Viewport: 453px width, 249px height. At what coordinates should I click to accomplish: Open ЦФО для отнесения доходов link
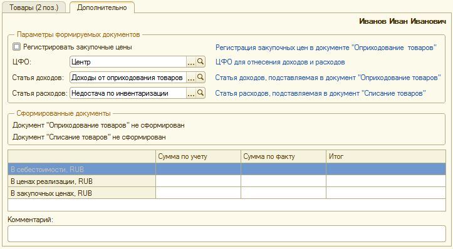coord(280,62)
